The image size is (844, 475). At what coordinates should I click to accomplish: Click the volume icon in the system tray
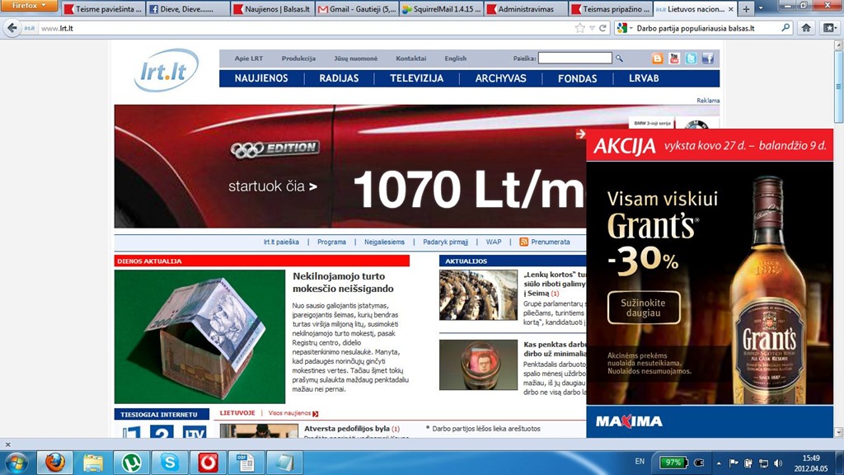pos(778,463)
